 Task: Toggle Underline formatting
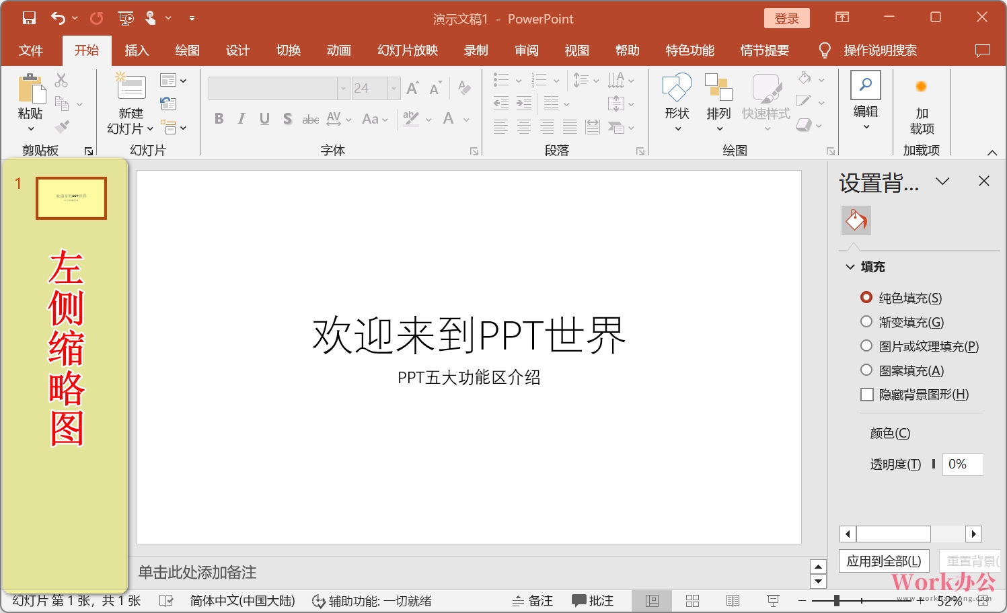click(264, 119)
